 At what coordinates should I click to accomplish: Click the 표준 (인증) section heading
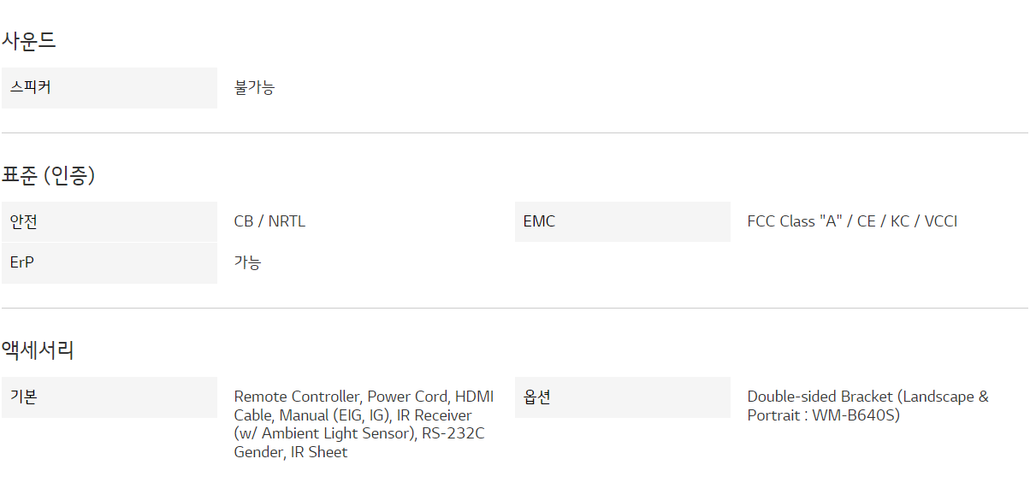tap(48, 175)
